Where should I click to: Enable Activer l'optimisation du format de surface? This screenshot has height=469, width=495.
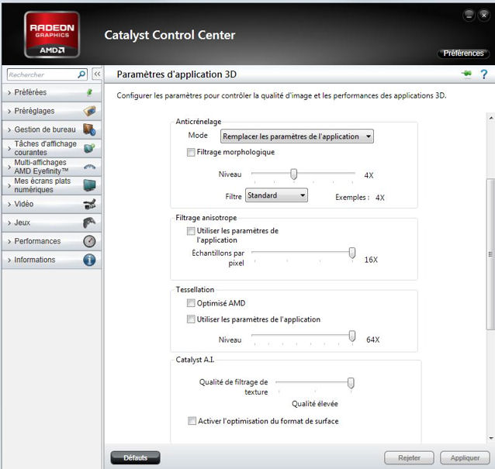click(x=192, y=421)
